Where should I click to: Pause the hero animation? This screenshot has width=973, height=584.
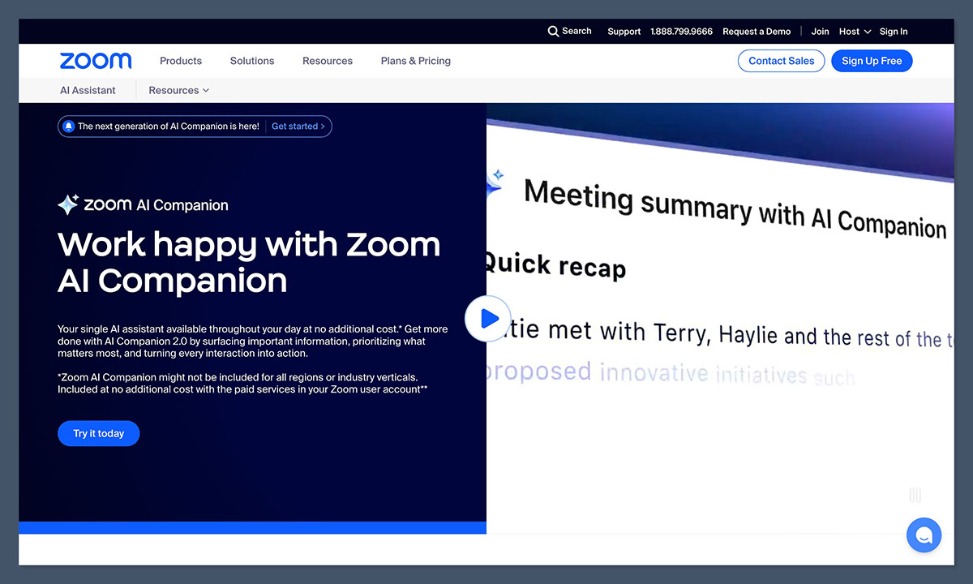915,495
